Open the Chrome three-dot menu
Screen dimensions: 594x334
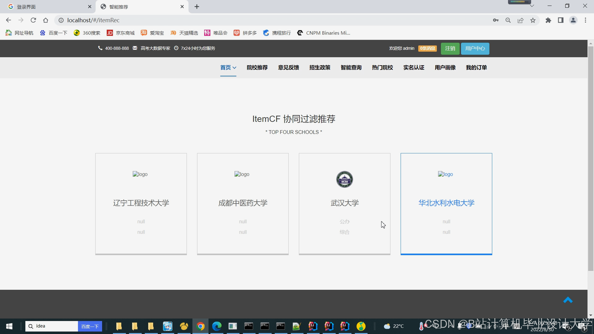click(585, 20)
